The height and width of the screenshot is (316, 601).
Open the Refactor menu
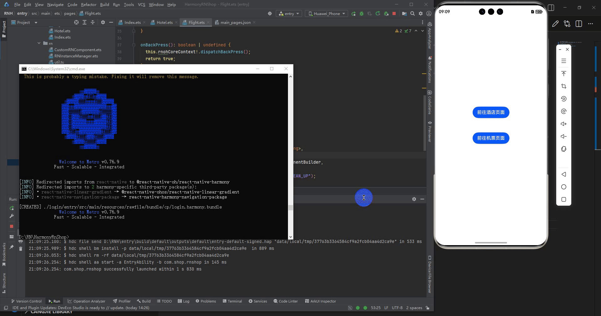click(x=89, y=4)
